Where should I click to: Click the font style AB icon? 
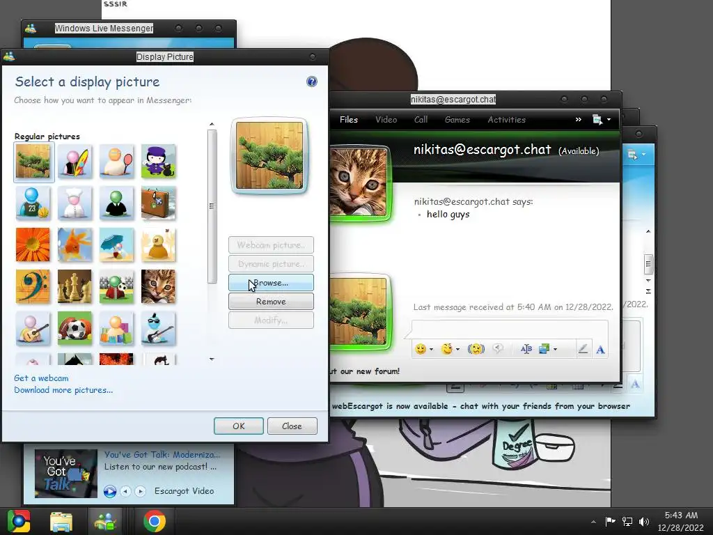[x=526, y=349]
